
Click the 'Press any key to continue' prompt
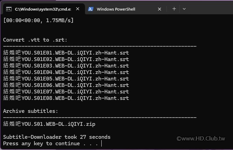(51, 144)
